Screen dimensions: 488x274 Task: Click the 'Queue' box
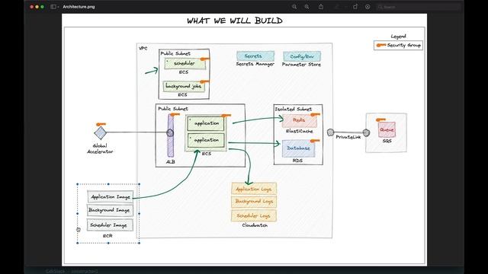[x=387, y=129]
